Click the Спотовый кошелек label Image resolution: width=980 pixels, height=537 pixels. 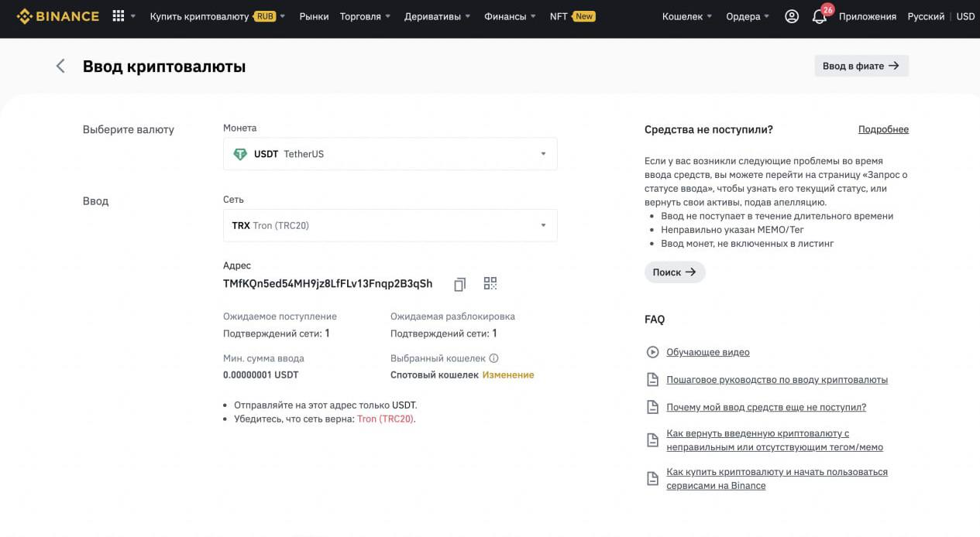[435, 375]
